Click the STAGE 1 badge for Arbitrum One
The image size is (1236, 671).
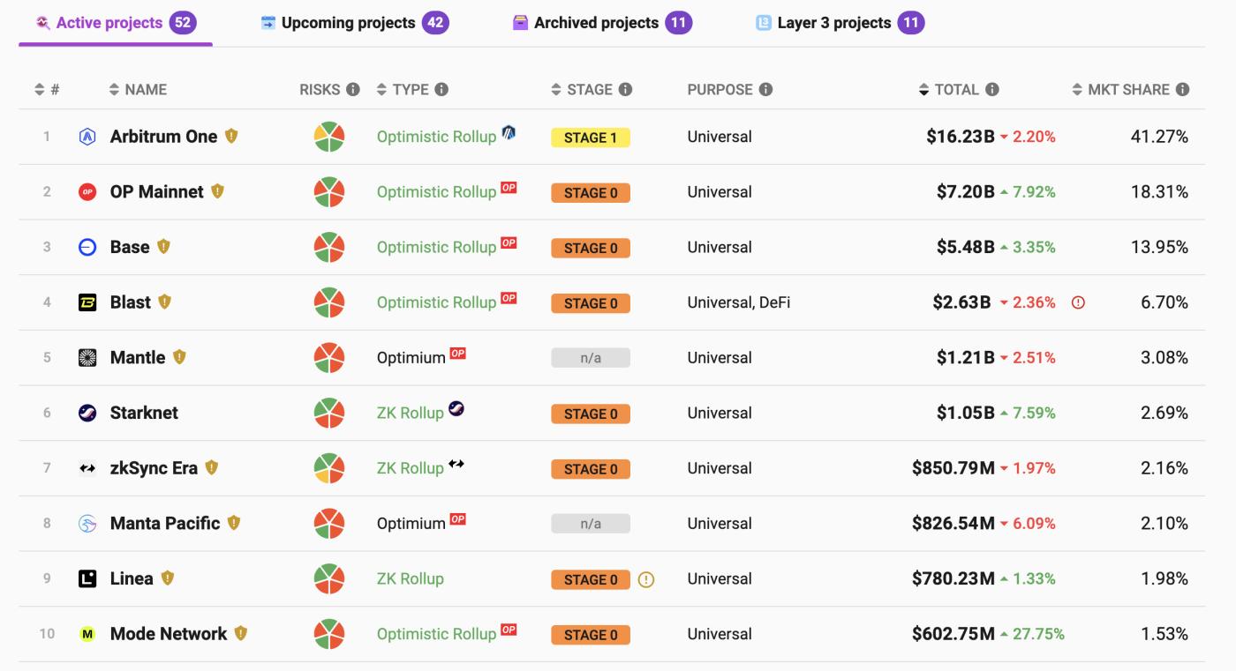[x=590, y=138]
